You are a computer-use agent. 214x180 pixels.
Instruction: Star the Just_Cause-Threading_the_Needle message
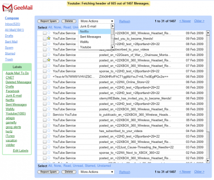click(x=49, y=147)
